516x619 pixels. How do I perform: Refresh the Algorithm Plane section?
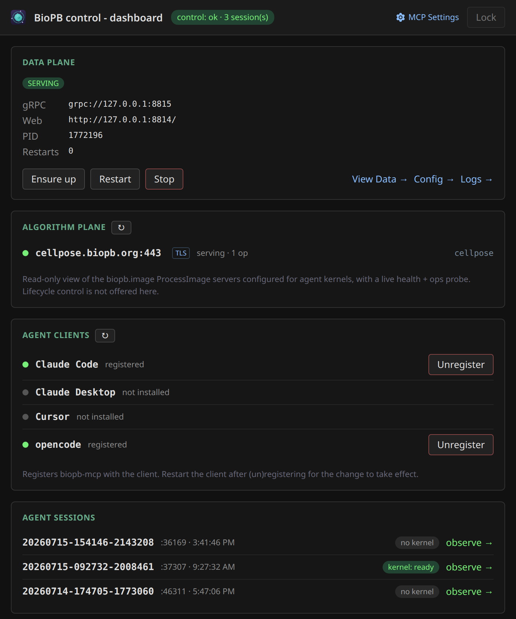click(121, 228)
